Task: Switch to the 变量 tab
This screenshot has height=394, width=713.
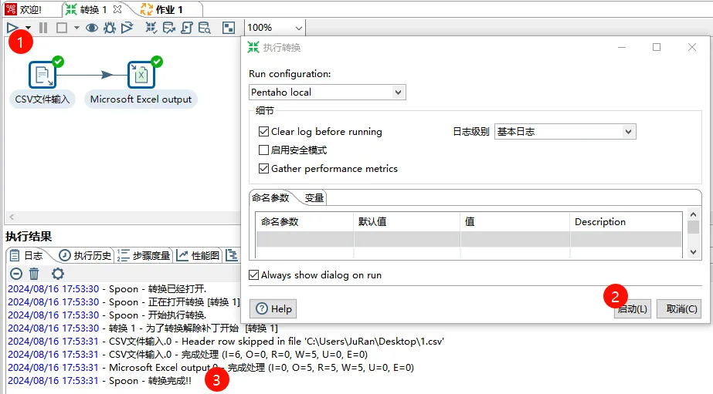Action: coord(314,198)
